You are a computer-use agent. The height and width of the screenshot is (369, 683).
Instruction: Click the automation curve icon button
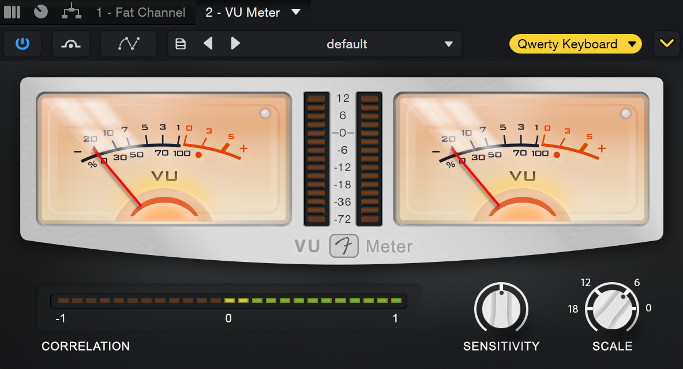129,44
